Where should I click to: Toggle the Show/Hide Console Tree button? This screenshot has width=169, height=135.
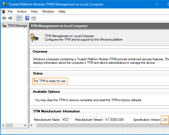pos(19,18)
